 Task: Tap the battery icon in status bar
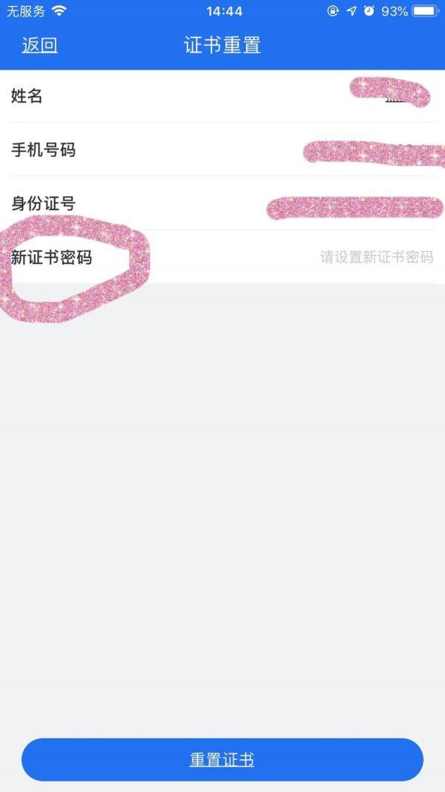[x=425, y=10]
